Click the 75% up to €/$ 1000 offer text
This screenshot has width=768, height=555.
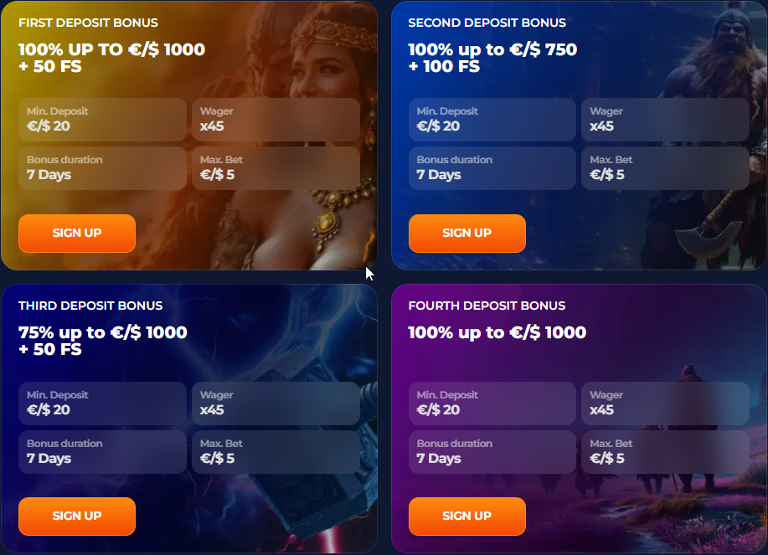103,332
